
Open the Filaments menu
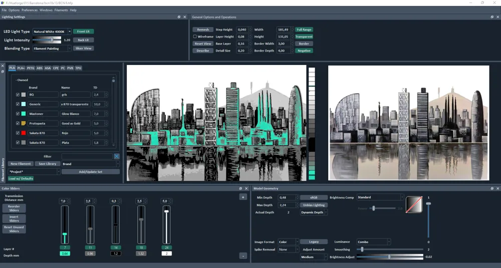click(61, 10)
